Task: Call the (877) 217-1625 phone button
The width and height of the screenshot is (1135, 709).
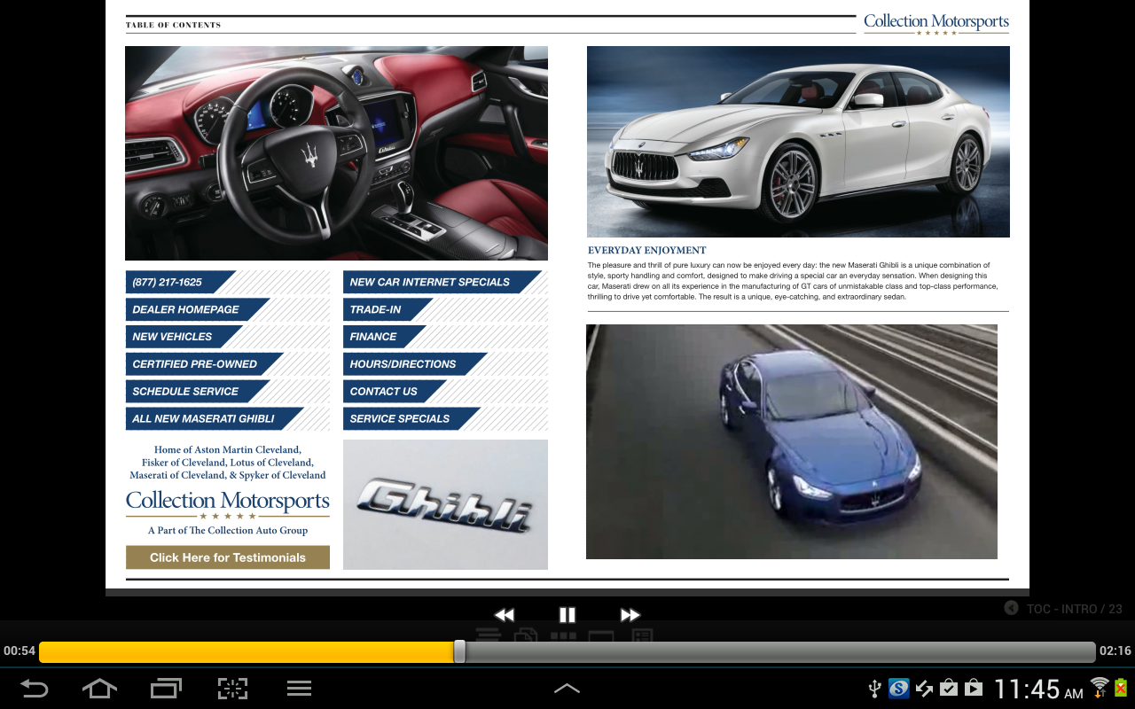Action: 181,282
